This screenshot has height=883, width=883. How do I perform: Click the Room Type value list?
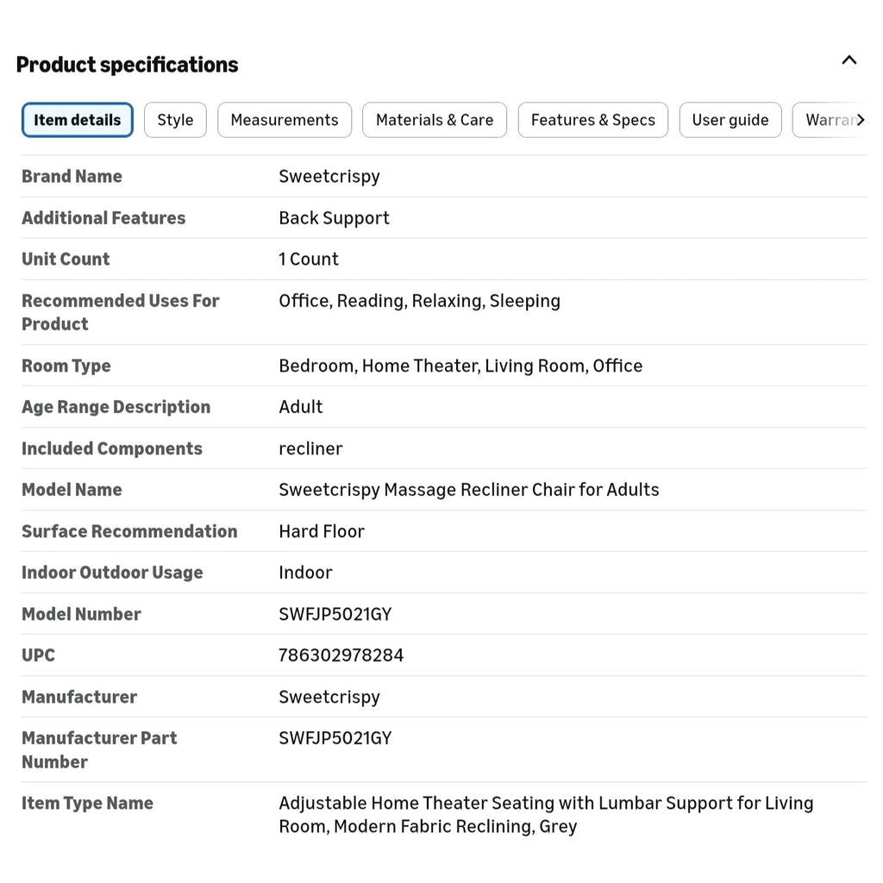click(460, 366)
